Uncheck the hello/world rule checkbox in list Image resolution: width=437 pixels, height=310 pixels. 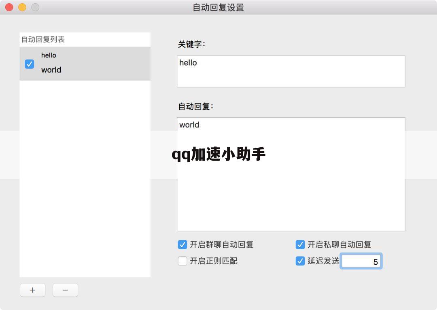[x=29, y=64]
